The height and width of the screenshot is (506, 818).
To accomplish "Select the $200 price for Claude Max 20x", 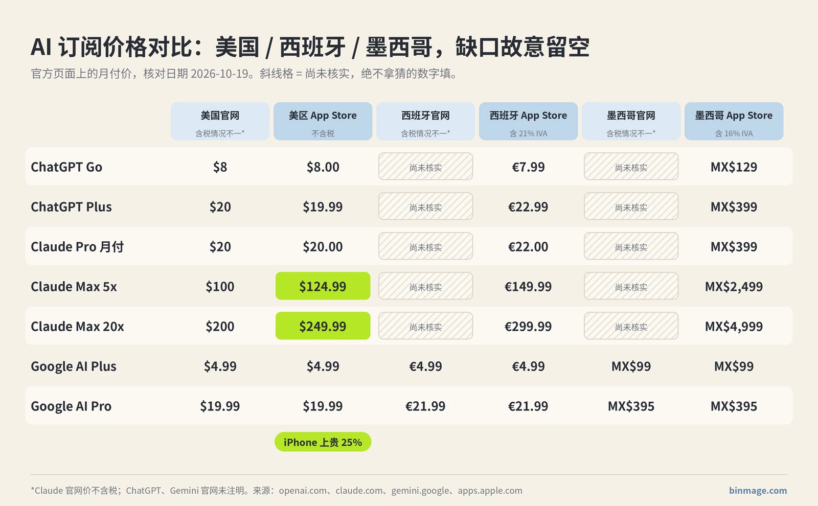I will [x=220, y=327].
